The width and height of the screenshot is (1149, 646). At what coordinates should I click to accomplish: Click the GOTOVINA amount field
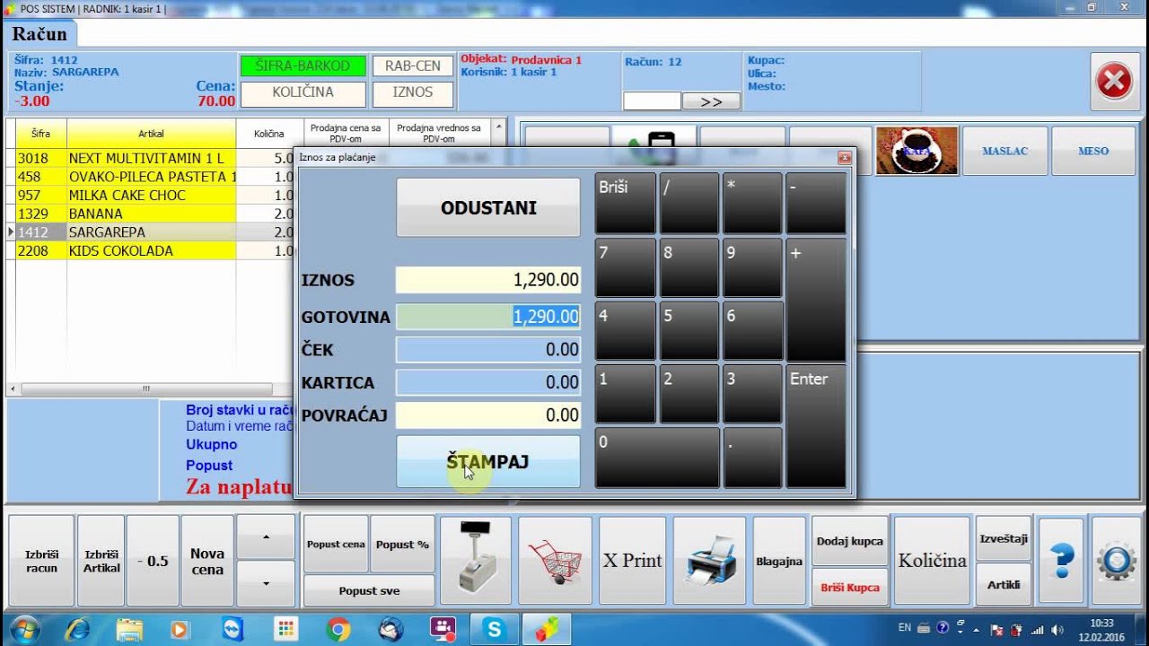(488, 317)
